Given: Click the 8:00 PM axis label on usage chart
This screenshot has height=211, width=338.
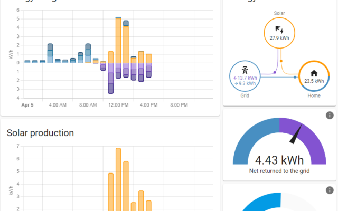Looking at the screenshot, I should tap(179, 105).
